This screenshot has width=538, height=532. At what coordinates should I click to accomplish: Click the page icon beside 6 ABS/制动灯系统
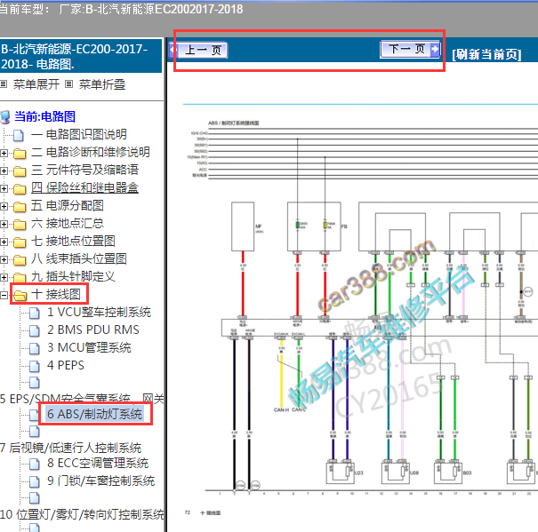35,415
